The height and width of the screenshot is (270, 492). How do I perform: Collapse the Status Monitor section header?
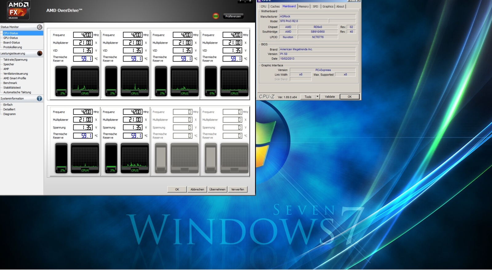(x=22, y=27)
